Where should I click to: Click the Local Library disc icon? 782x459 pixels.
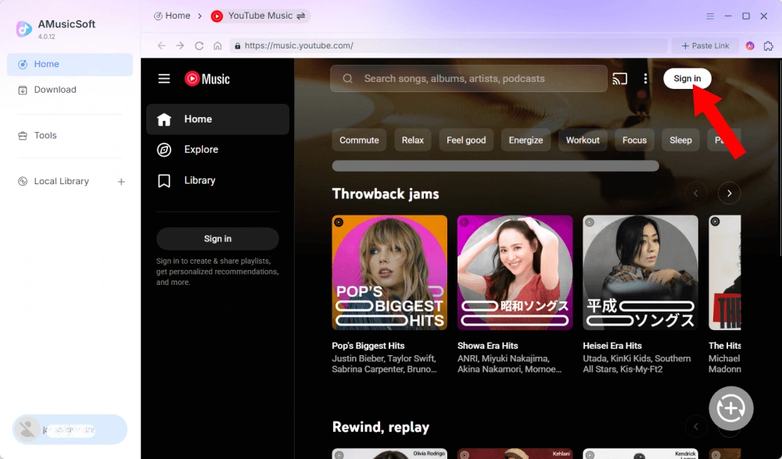[23, 181]
